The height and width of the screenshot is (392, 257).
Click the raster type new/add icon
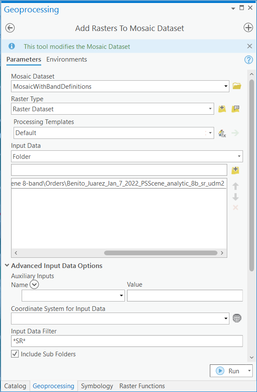coord(222,109)
